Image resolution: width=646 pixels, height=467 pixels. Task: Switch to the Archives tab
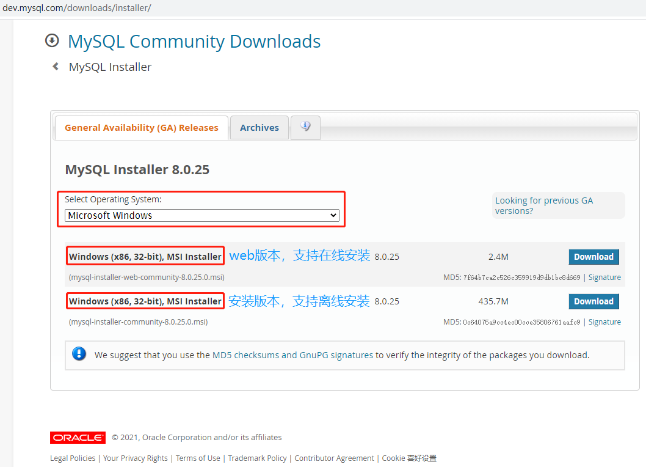259,128
